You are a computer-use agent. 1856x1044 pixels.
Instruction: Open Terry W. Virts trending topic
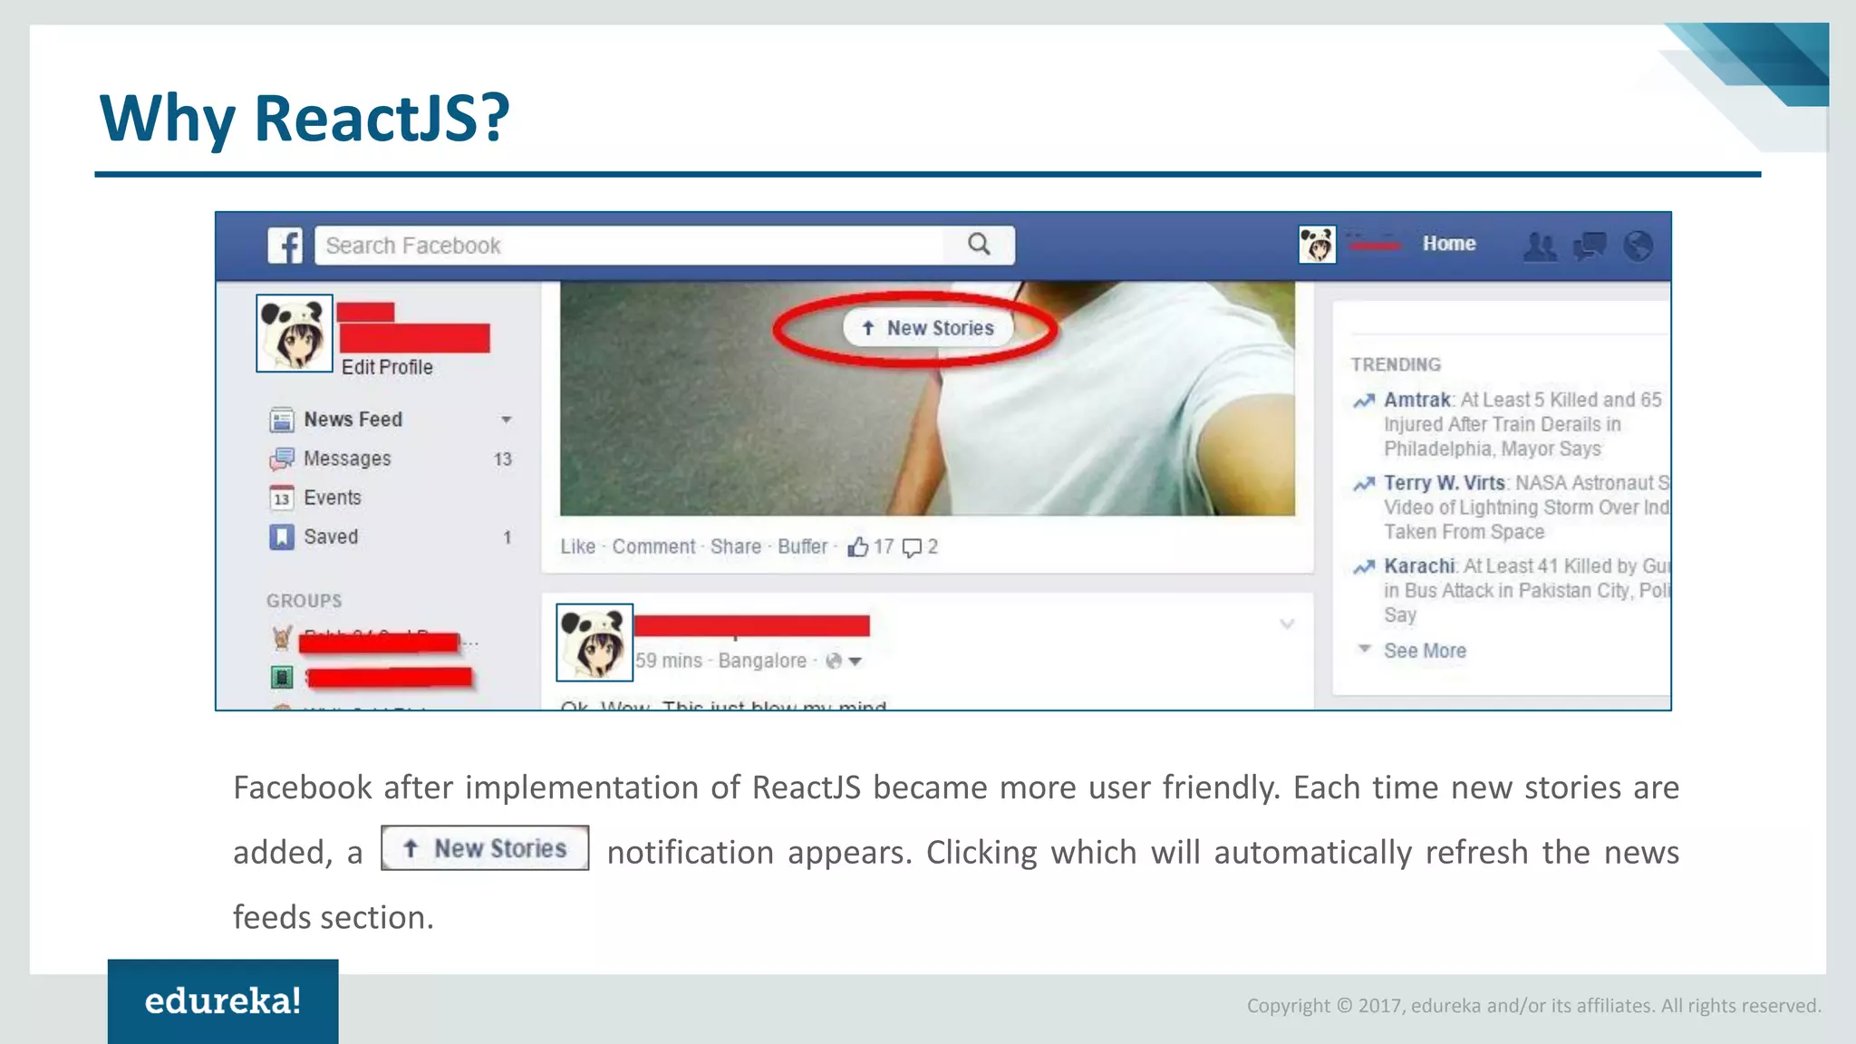click(x=1444, y=483)
